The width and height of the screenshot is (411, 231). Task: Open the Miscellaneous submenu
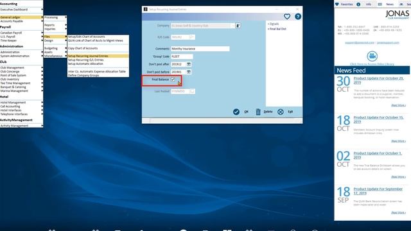(x=55, y=56)
